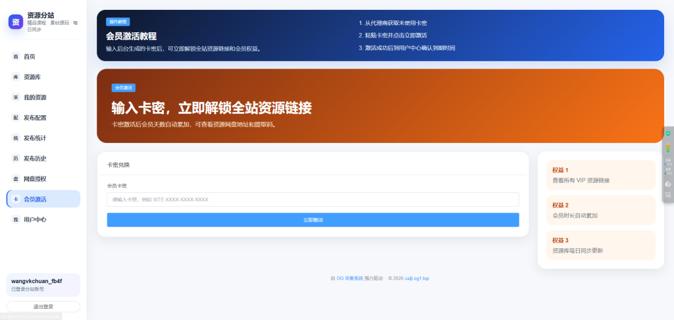Viewport: 674px width, 320px height.
Task: Click the 会员激活 badge in orange banner
Action: pos(124,88)
